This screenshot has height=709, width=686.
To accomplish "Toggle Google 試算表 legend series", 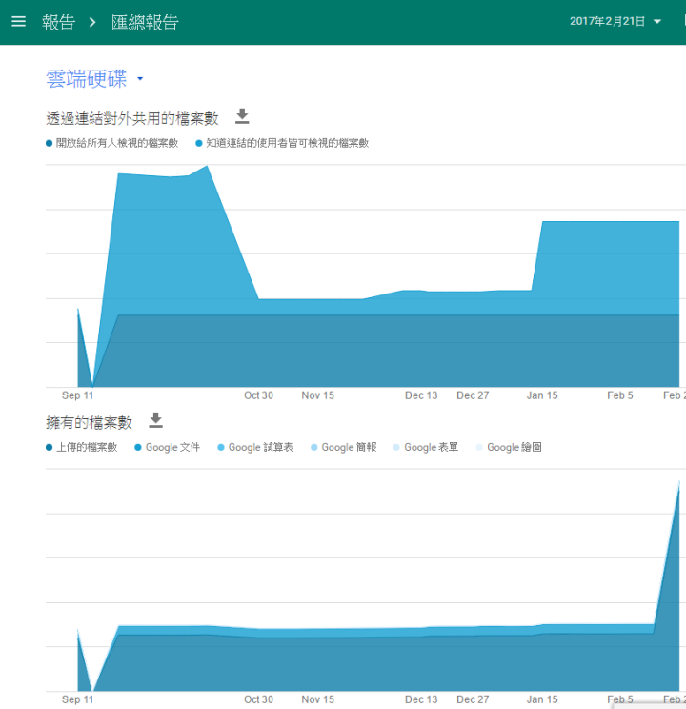I will (255, 447).
